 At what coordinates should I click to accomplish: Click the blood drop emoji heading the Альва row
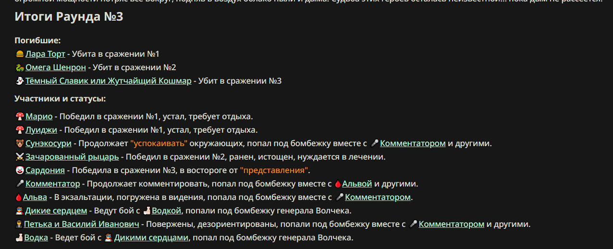(x=19, y=197)
